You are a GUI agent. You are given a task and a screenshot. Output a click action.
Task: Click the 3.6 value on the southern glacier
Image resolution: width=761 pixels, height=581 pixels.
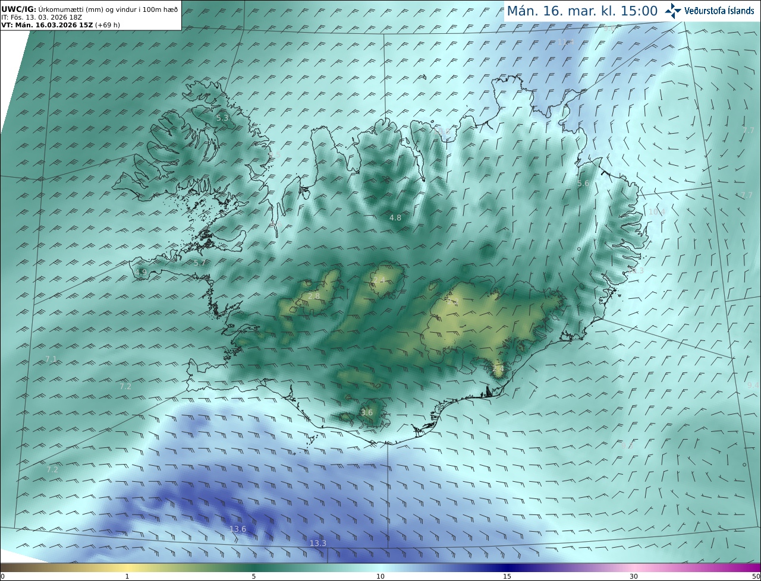tap(367, 412)
